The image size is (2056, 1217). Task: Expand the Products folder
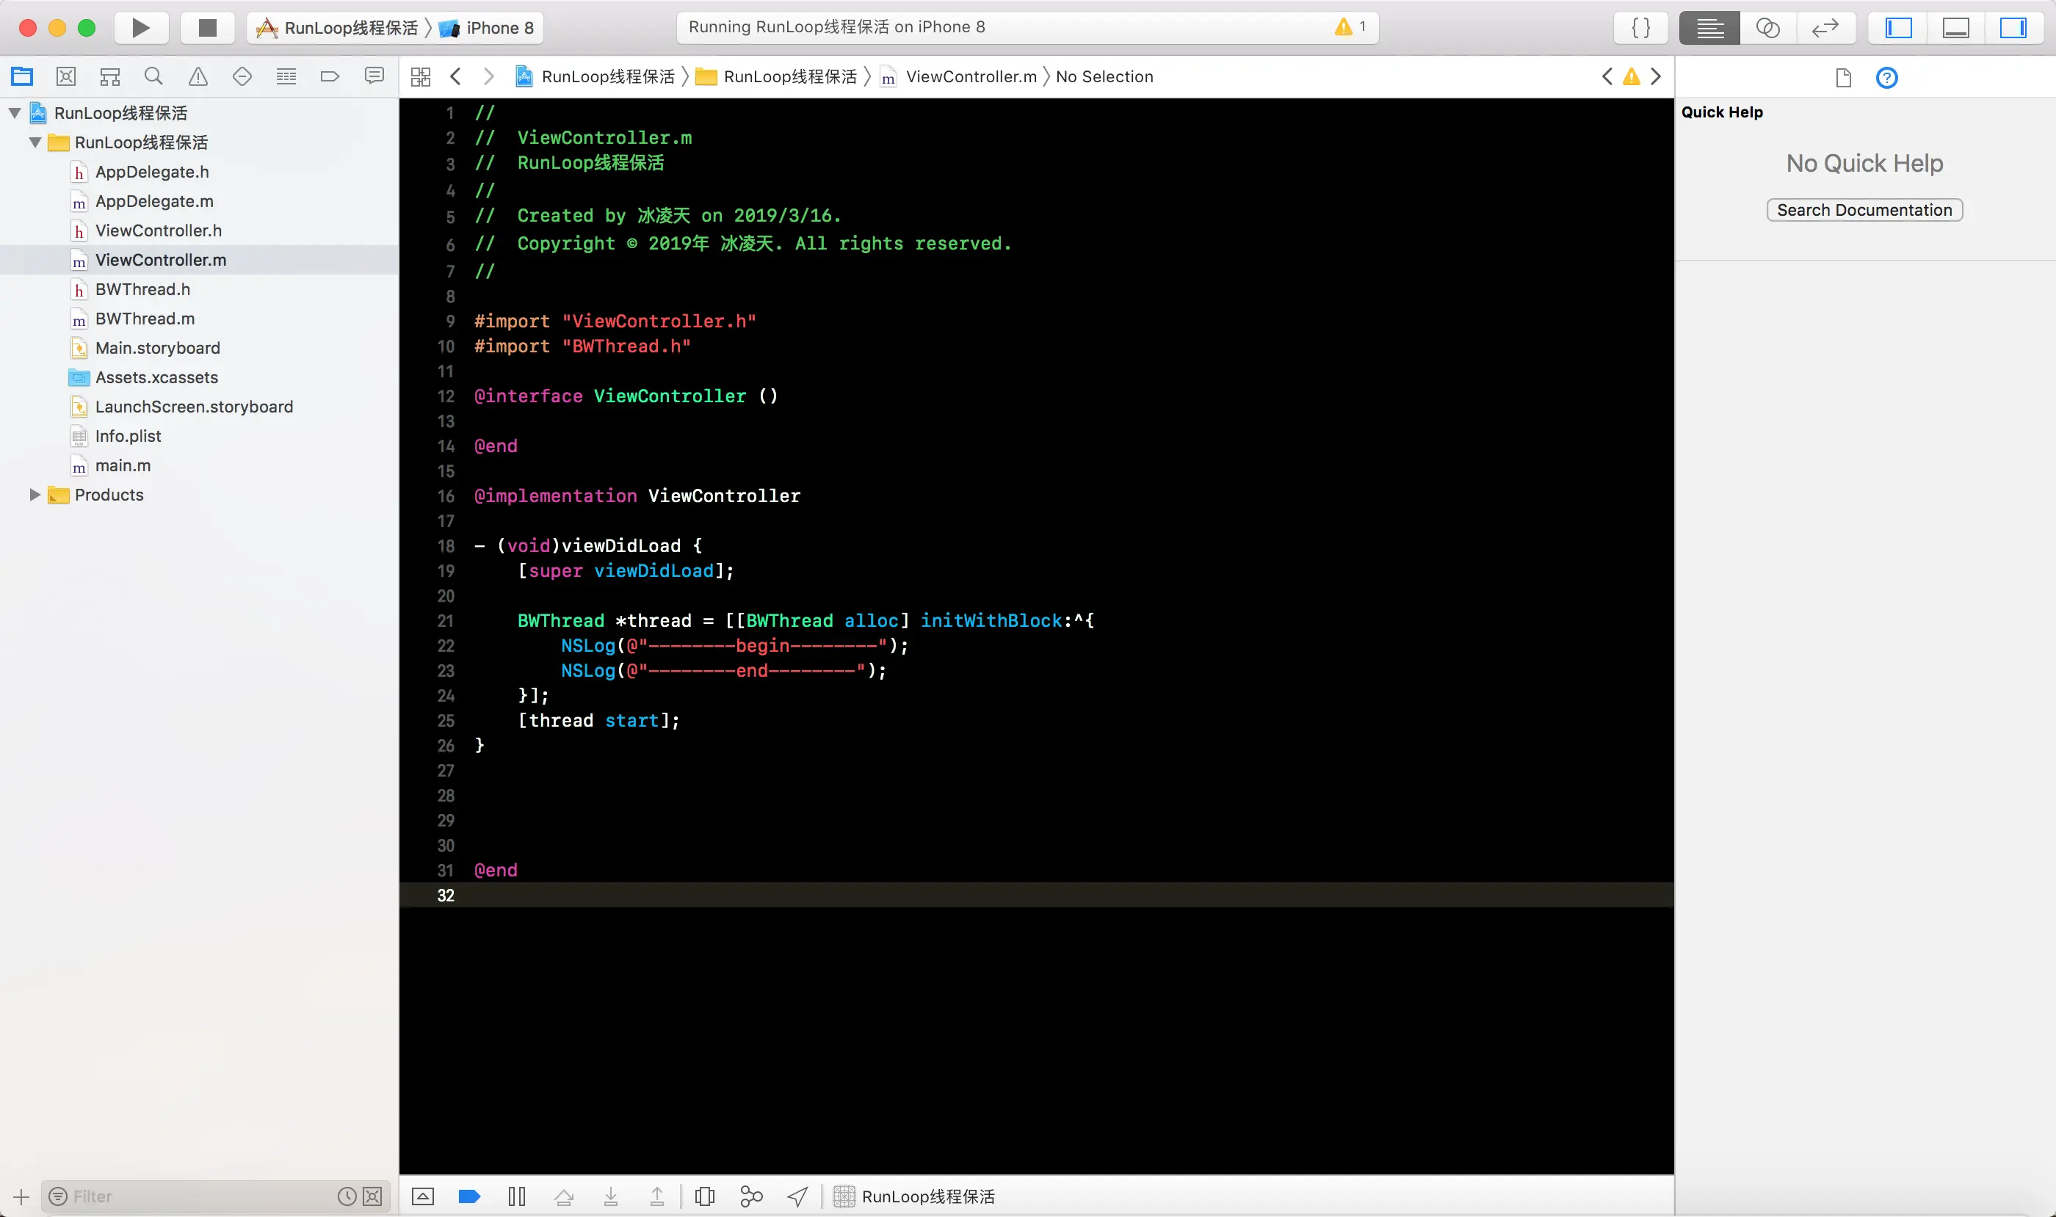[35, 495]
